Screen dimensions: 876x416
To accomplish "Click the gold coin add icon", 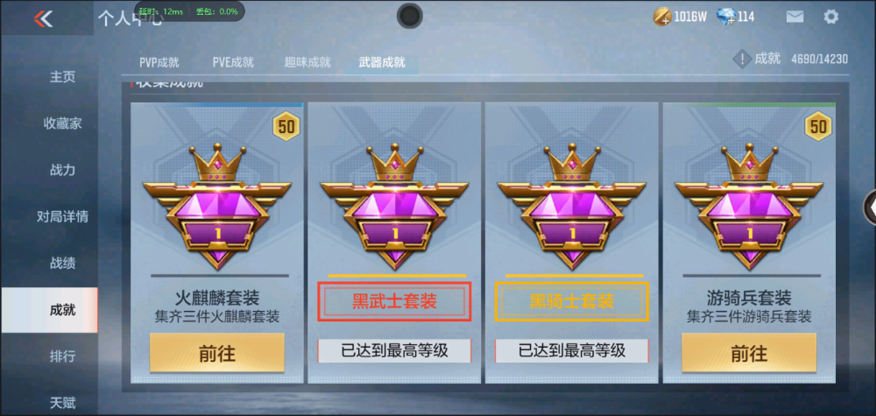I will tap(662, 17).
